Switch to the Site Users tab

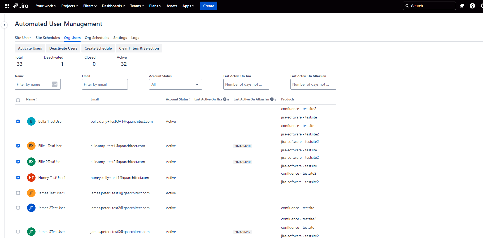click(x=23, y=38)
